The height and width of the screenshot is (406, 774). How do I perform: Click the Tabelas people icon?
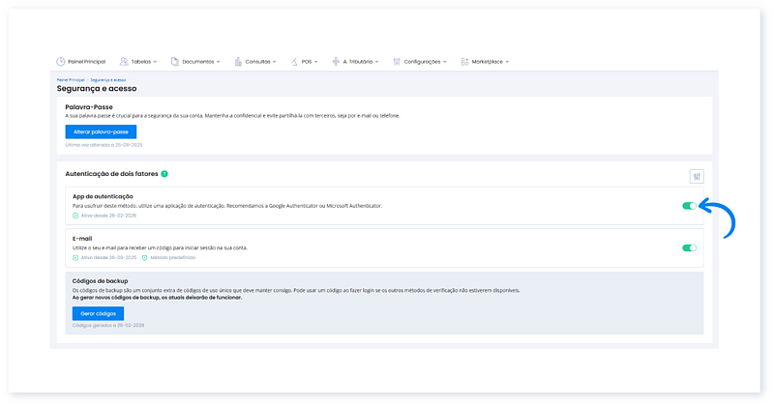(124, 61)
